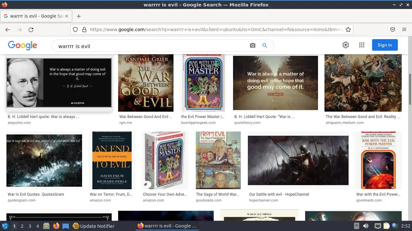The image size is (412, 231).
Task: Open the tracking protection shield icon
Action: pos(75,30)
